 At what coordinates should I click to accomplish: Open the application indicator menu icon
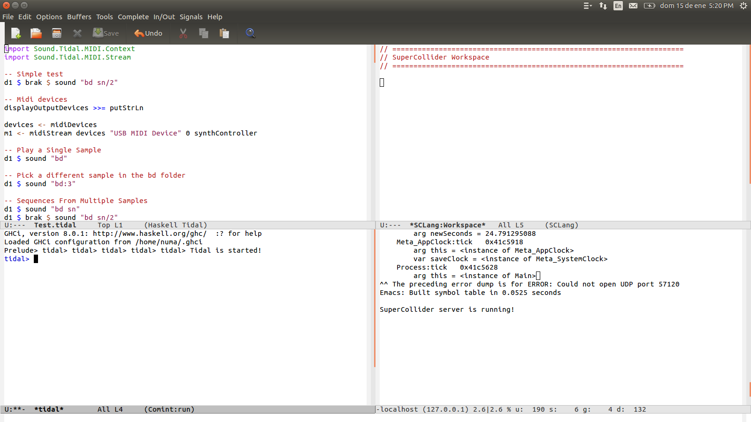588,6
